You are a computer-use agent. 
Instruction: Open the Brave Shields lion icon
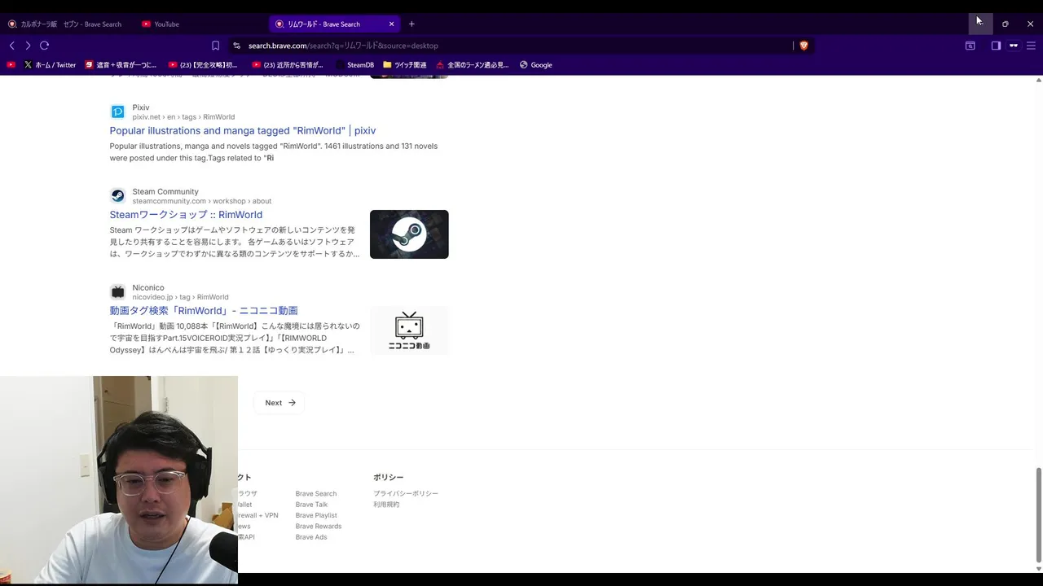(803, 46)
